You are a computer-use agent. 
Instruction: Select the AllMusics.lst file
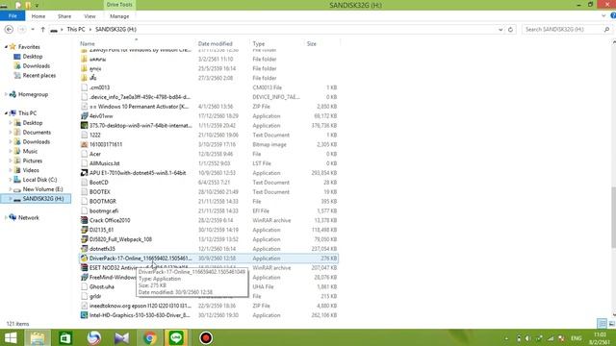pos(209,163)
